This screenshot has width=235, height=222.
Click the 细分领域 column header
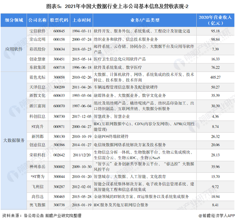click(x=14, y=20)
